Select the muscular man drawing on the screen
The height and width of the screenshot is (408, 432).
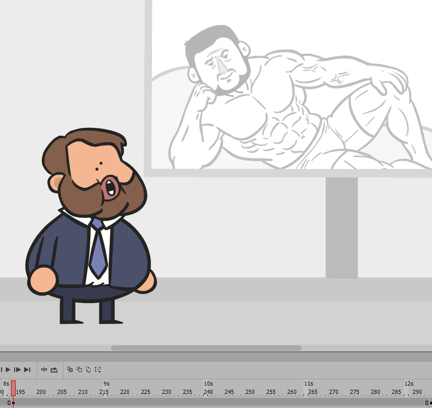pos(300,98)
